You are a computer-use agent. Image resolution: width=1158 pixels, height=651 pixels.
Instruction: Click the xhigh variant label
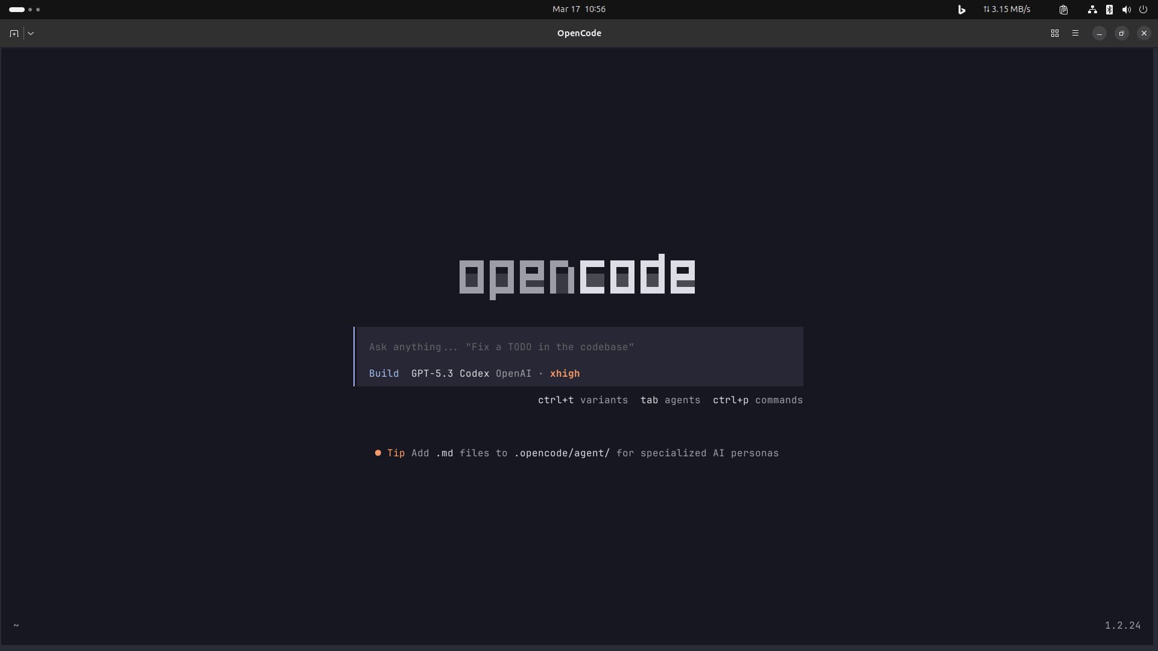coord(565,374)
